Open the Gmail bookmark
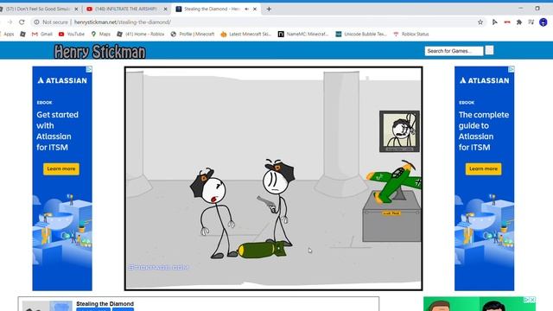This screenshot has height=311, width=553. [x=42, y=35]
